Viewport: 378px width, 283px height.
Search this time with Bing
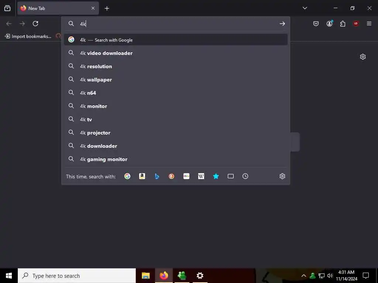coord(157,176)
